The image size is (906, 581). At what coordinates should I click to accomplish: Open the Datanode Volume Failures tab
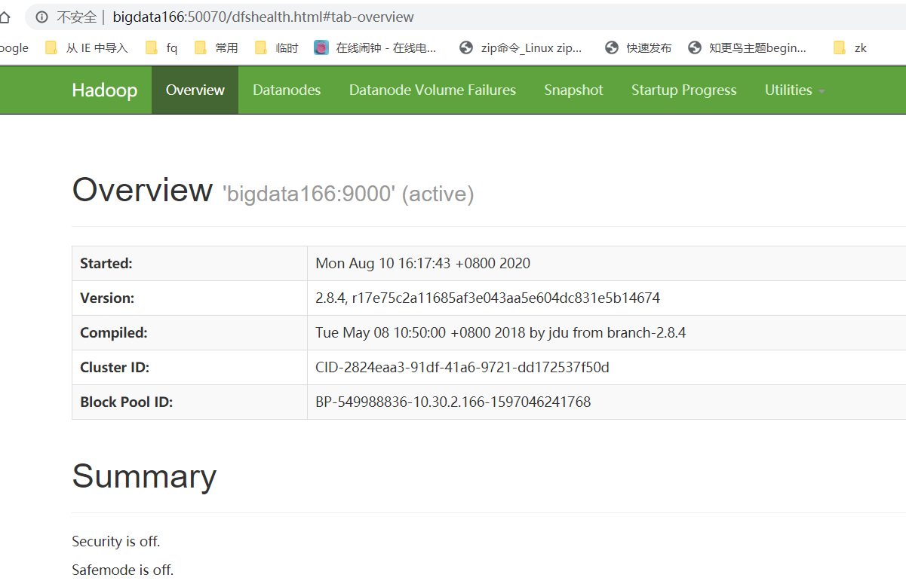432,90
